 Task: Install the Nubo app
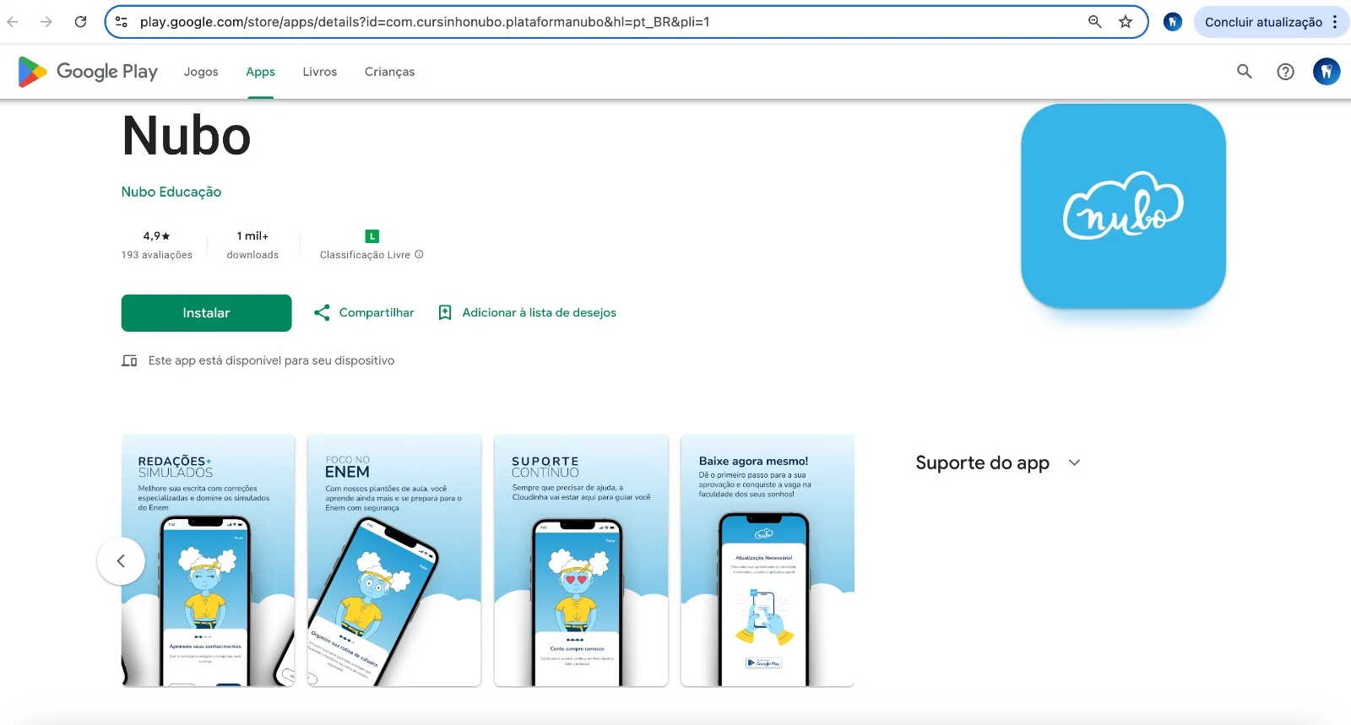[x=206, y=313]
